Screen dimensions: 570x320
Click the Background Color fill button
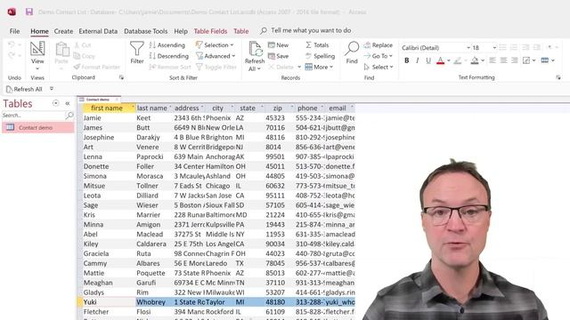tap(475, 60)
